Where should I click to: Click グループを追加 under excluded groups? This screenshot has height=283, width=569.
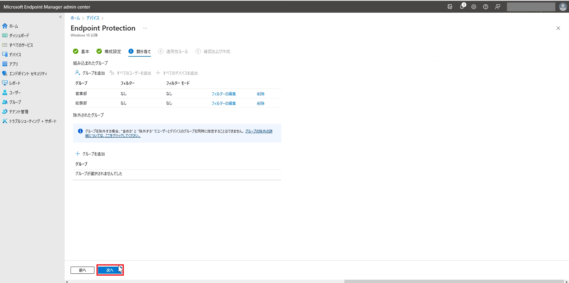[x=90, y=154]
